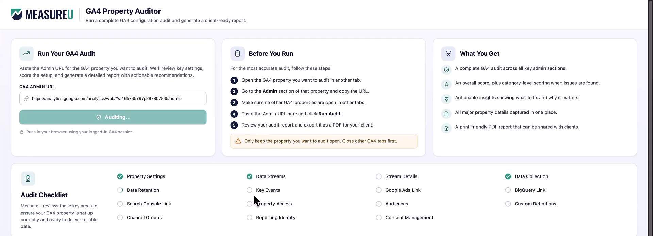The image size is (653, 236).
Task: Click the lightbulb icon beside Actionable insights
Action: tap(447, 99)
